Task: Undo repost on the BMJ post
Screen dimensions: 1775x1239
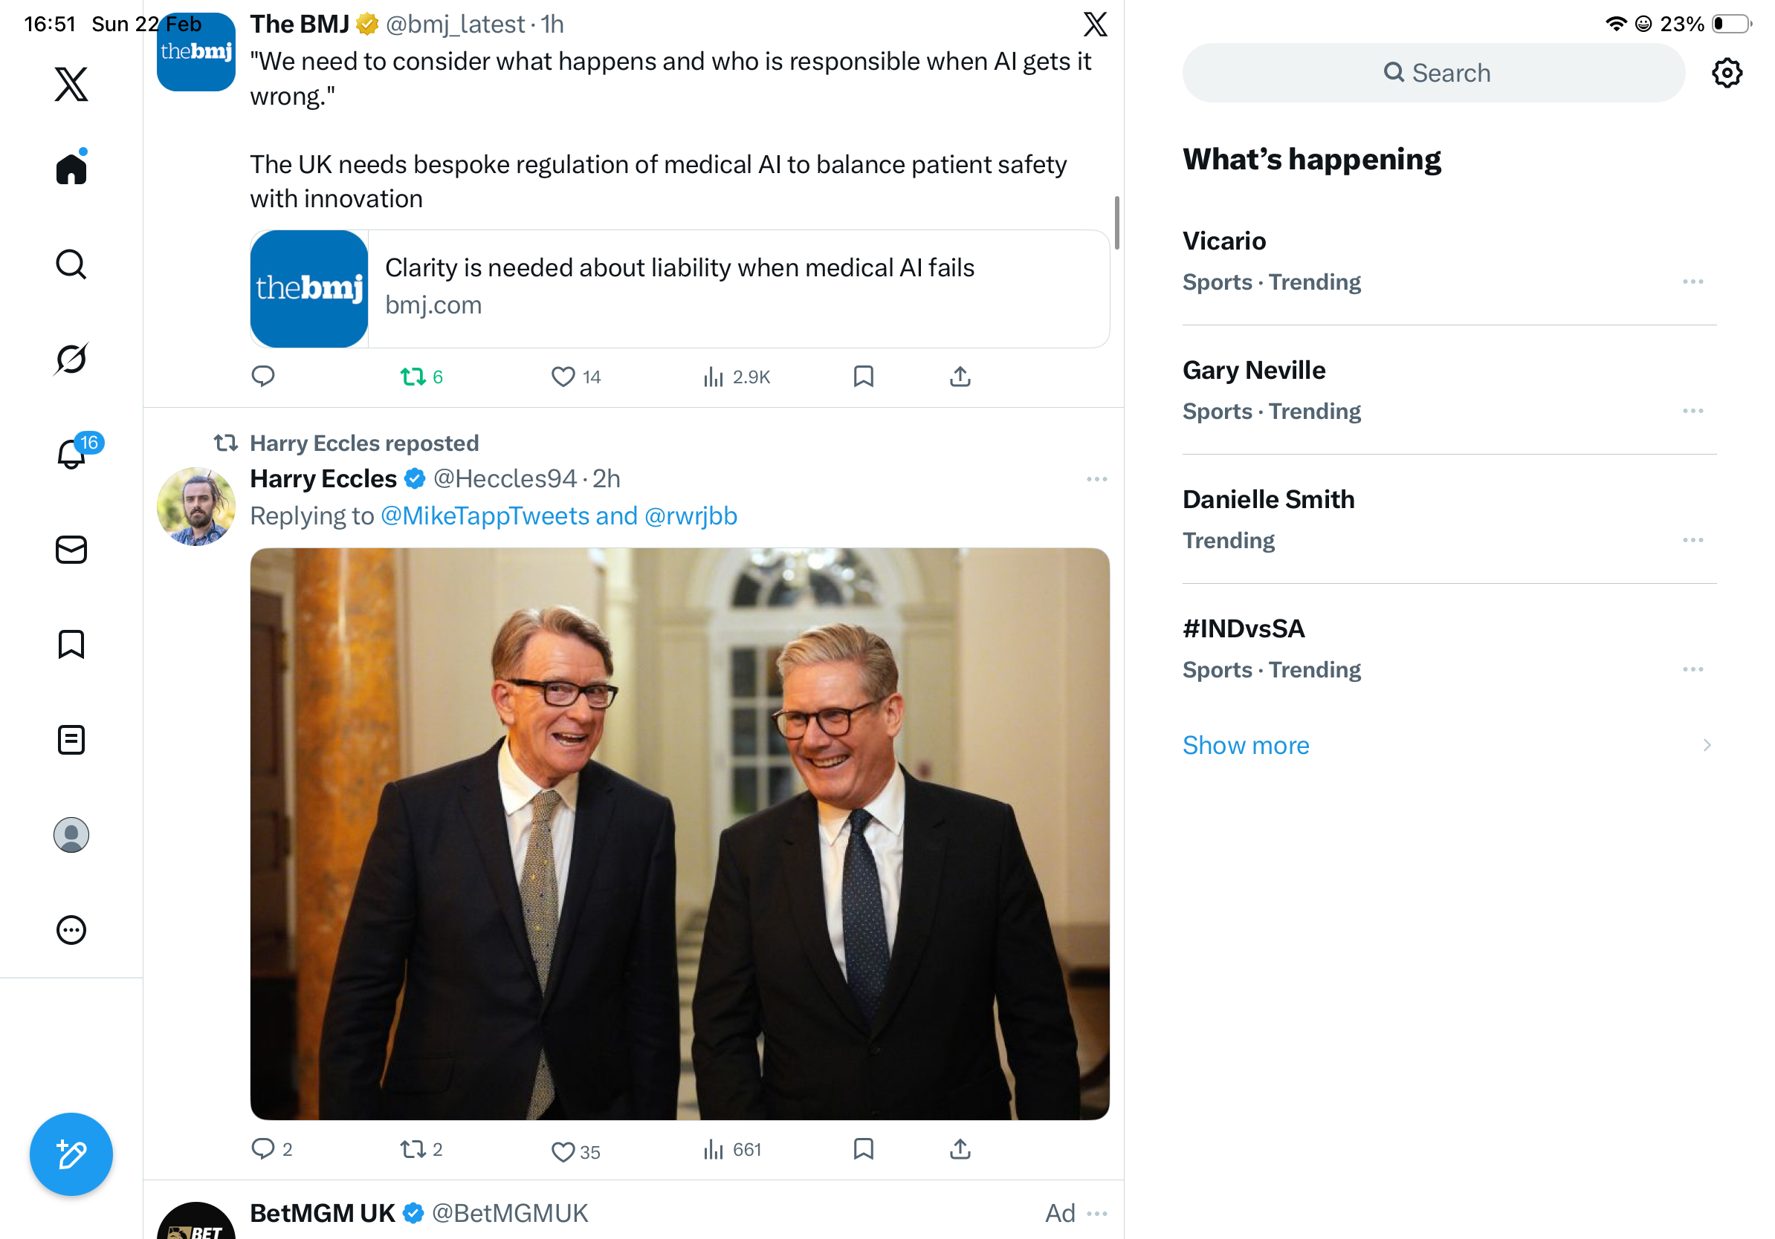Action: click(413, 377)
